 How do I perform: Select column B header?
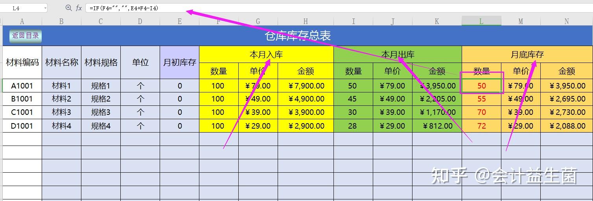[x=61, y=21]
